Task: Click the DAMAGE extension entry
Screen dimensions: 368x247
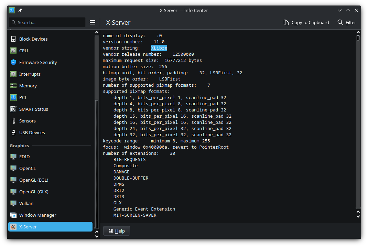Action: coord(121,172)
